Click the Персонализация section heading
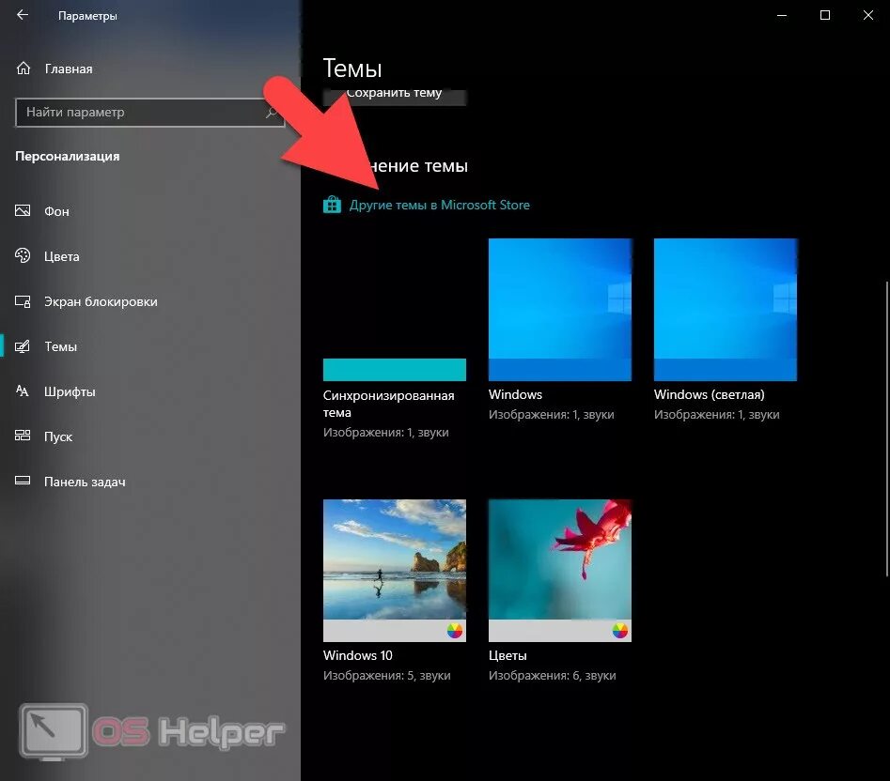Screen dimensions: 890x781 tap(68, 156)
